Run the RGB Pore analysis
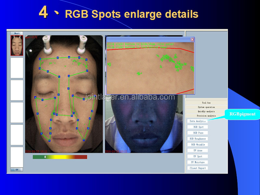 tap(198, 133)
